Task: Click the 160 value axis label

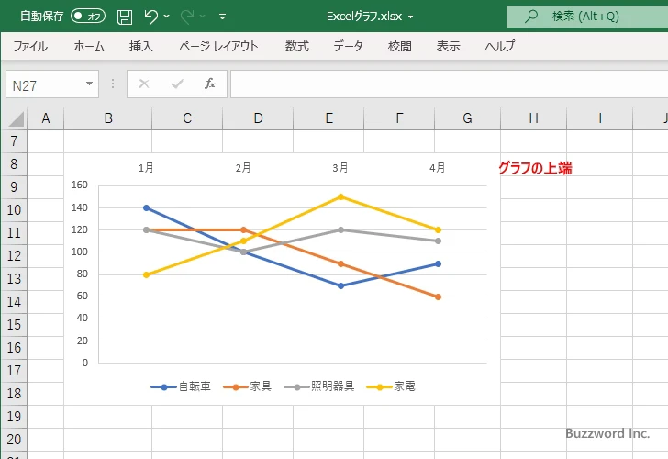Action: (80, 185)
